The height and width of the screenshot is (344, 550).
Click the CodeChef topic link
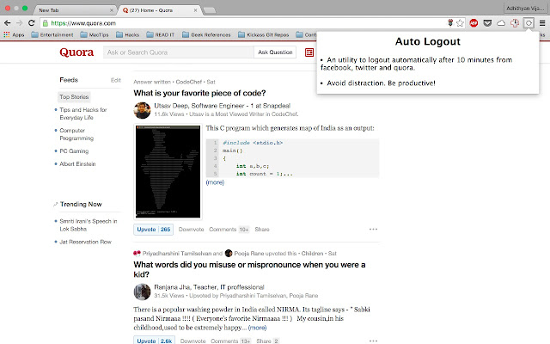tap(189, 82)
